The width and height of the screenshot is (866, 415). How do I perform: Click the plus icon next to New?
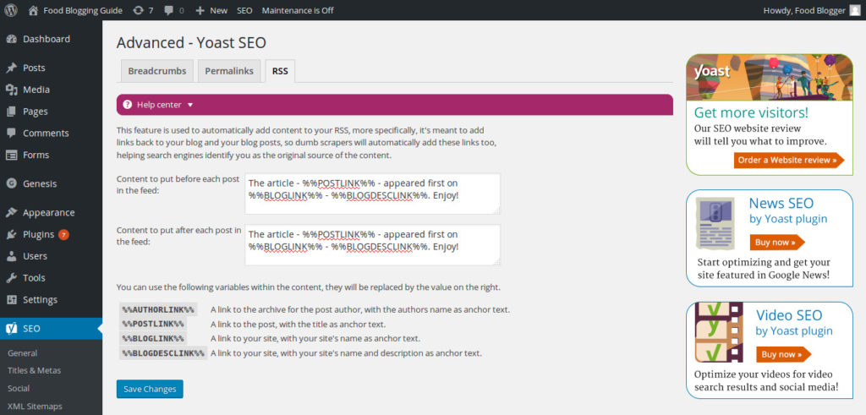(x=200, y=10)
